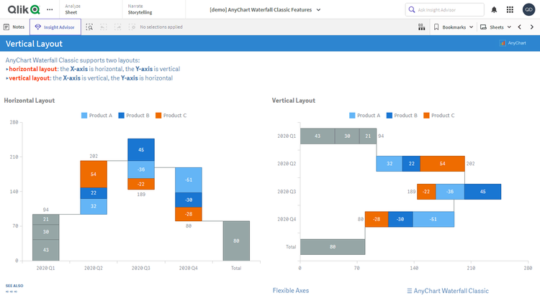The width and height of the screenshot is (540, 303).
Task: Toggle Product C in Vertical Layout legend
Action: [439, 116]
